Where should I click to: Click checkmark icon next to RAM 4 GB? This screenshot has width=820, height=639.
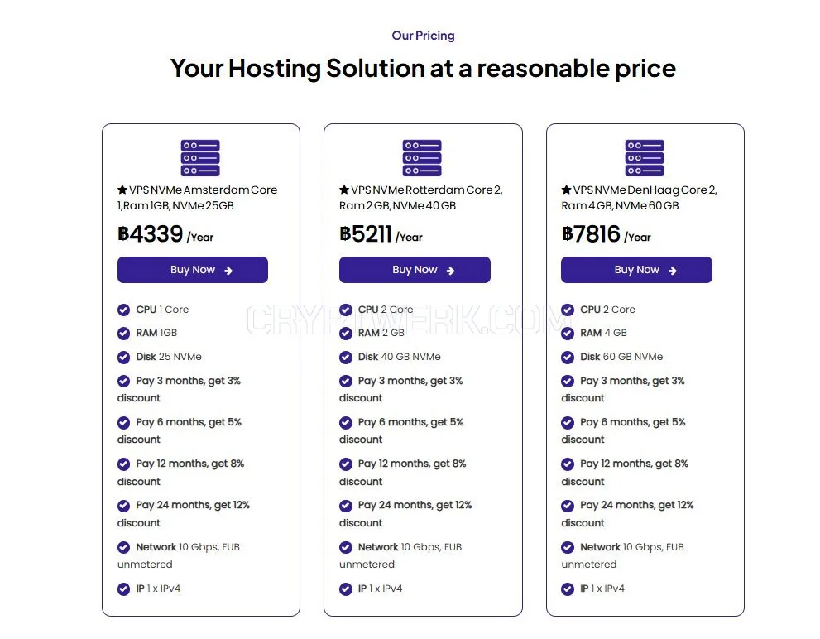tap(568, 334)
